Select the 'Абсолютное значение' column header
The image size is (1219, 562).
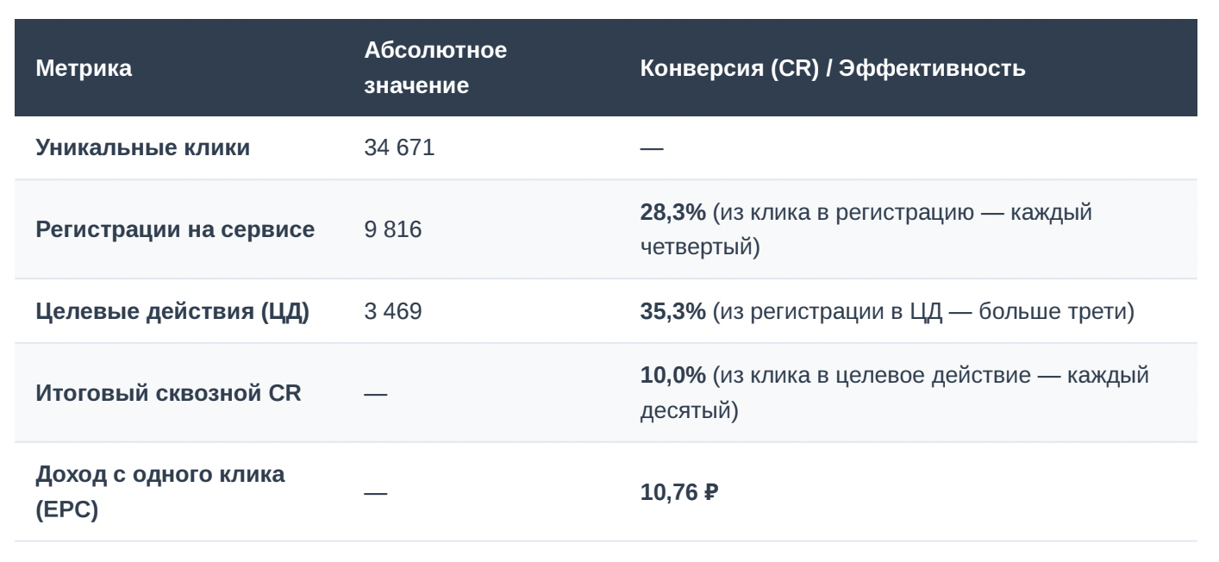click(435, 67)
